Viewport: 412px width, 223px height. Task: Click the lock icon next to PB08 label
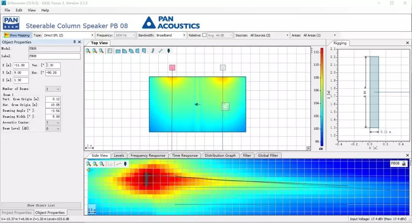(x=404, y=164)
